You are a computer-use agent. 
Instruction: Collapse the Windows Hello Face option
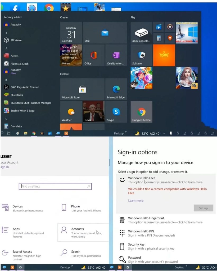point(166,180)
